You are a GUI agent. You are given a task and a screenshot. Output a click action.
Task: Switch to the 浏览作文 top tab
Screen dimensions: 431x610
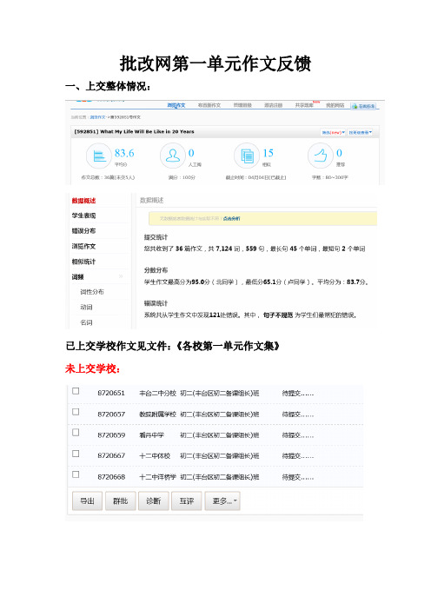point(176,105)
